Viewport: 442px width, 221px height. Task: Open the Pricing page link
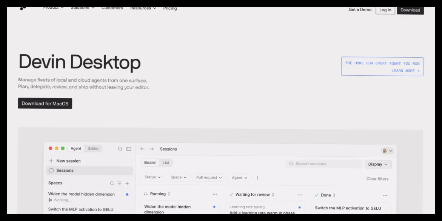point(170,8)
